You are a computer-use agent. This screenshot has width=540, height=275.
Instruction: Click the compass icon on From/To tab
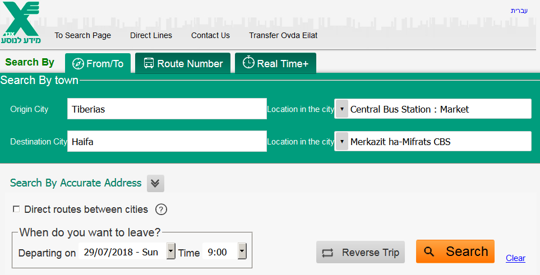pos(78,64)
